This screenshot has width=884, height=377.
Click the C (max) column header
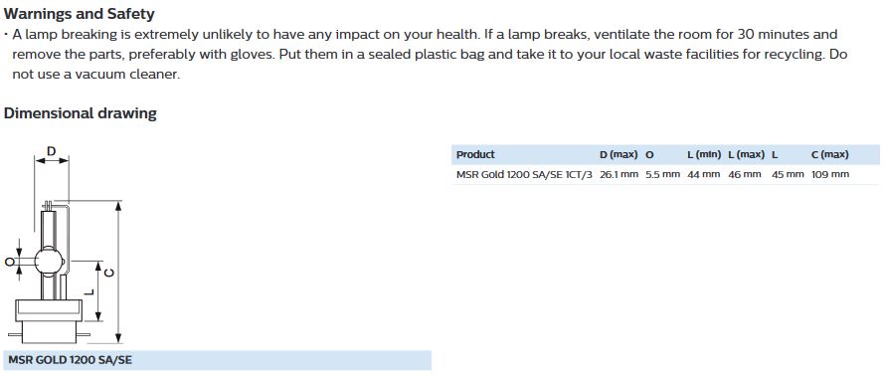tap(830, 154)
